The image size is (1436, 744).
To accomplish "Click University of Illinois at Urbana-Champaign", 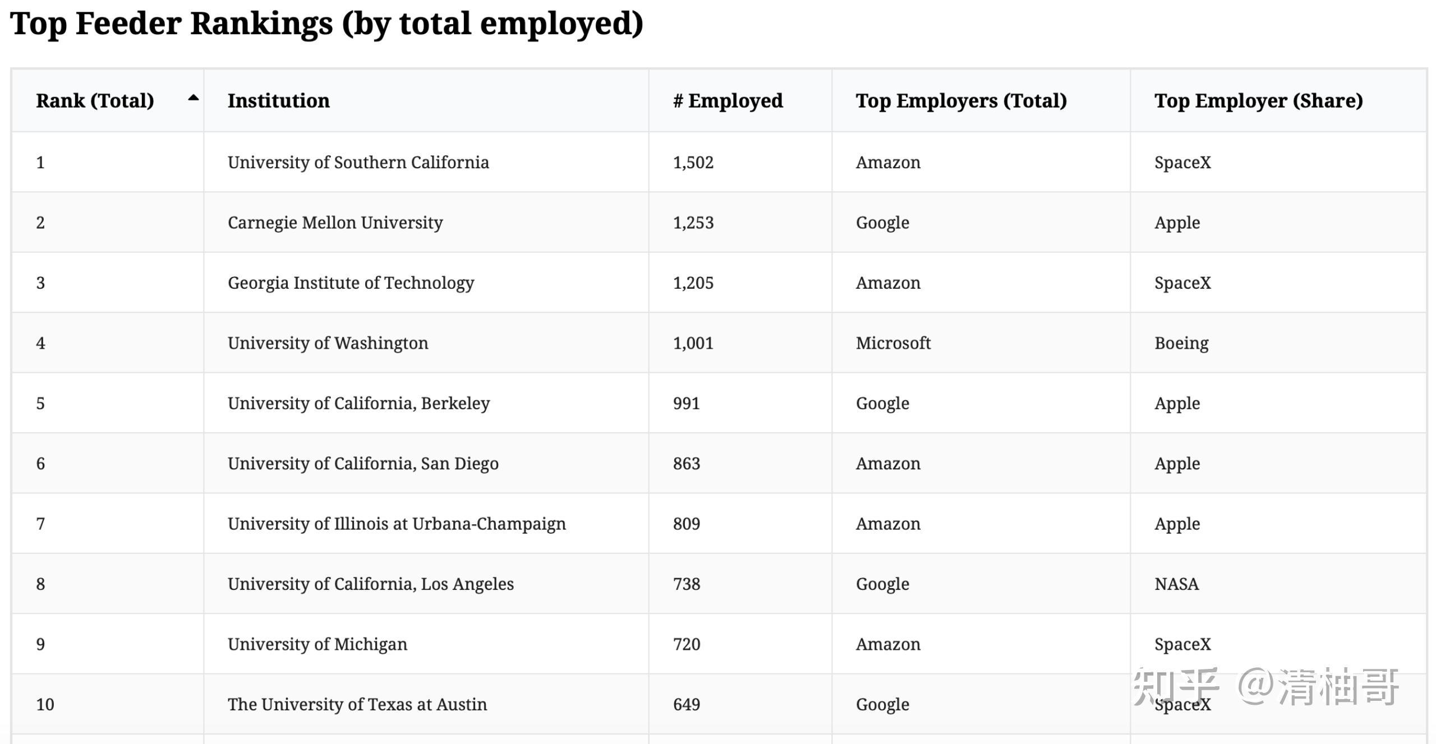I will (397, 524).
